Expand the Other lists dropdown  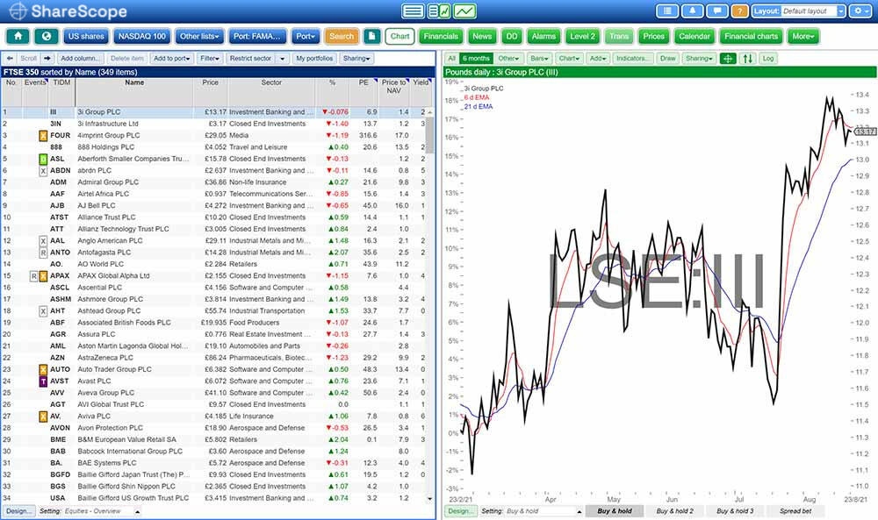click(x=199, y=37)
